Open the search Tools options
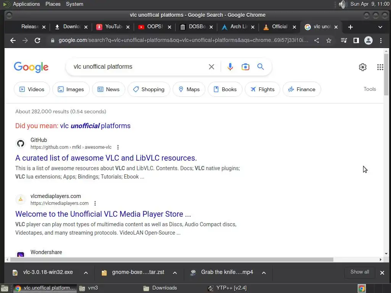Viewport: 391px width, 293px height. (x=370, y=89)
